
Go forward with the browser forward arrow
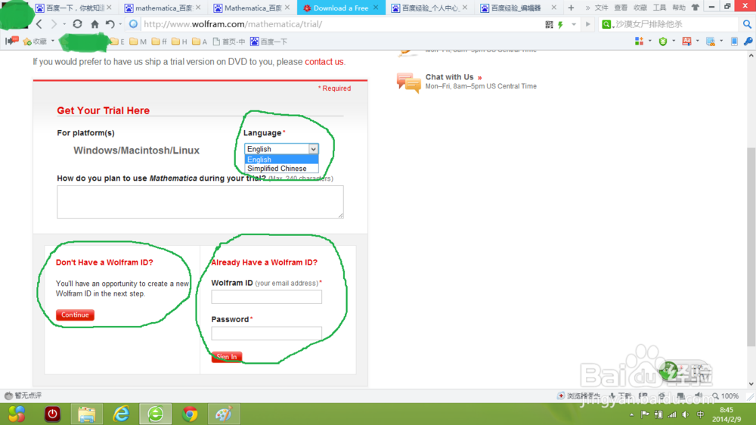pos(54,24)
